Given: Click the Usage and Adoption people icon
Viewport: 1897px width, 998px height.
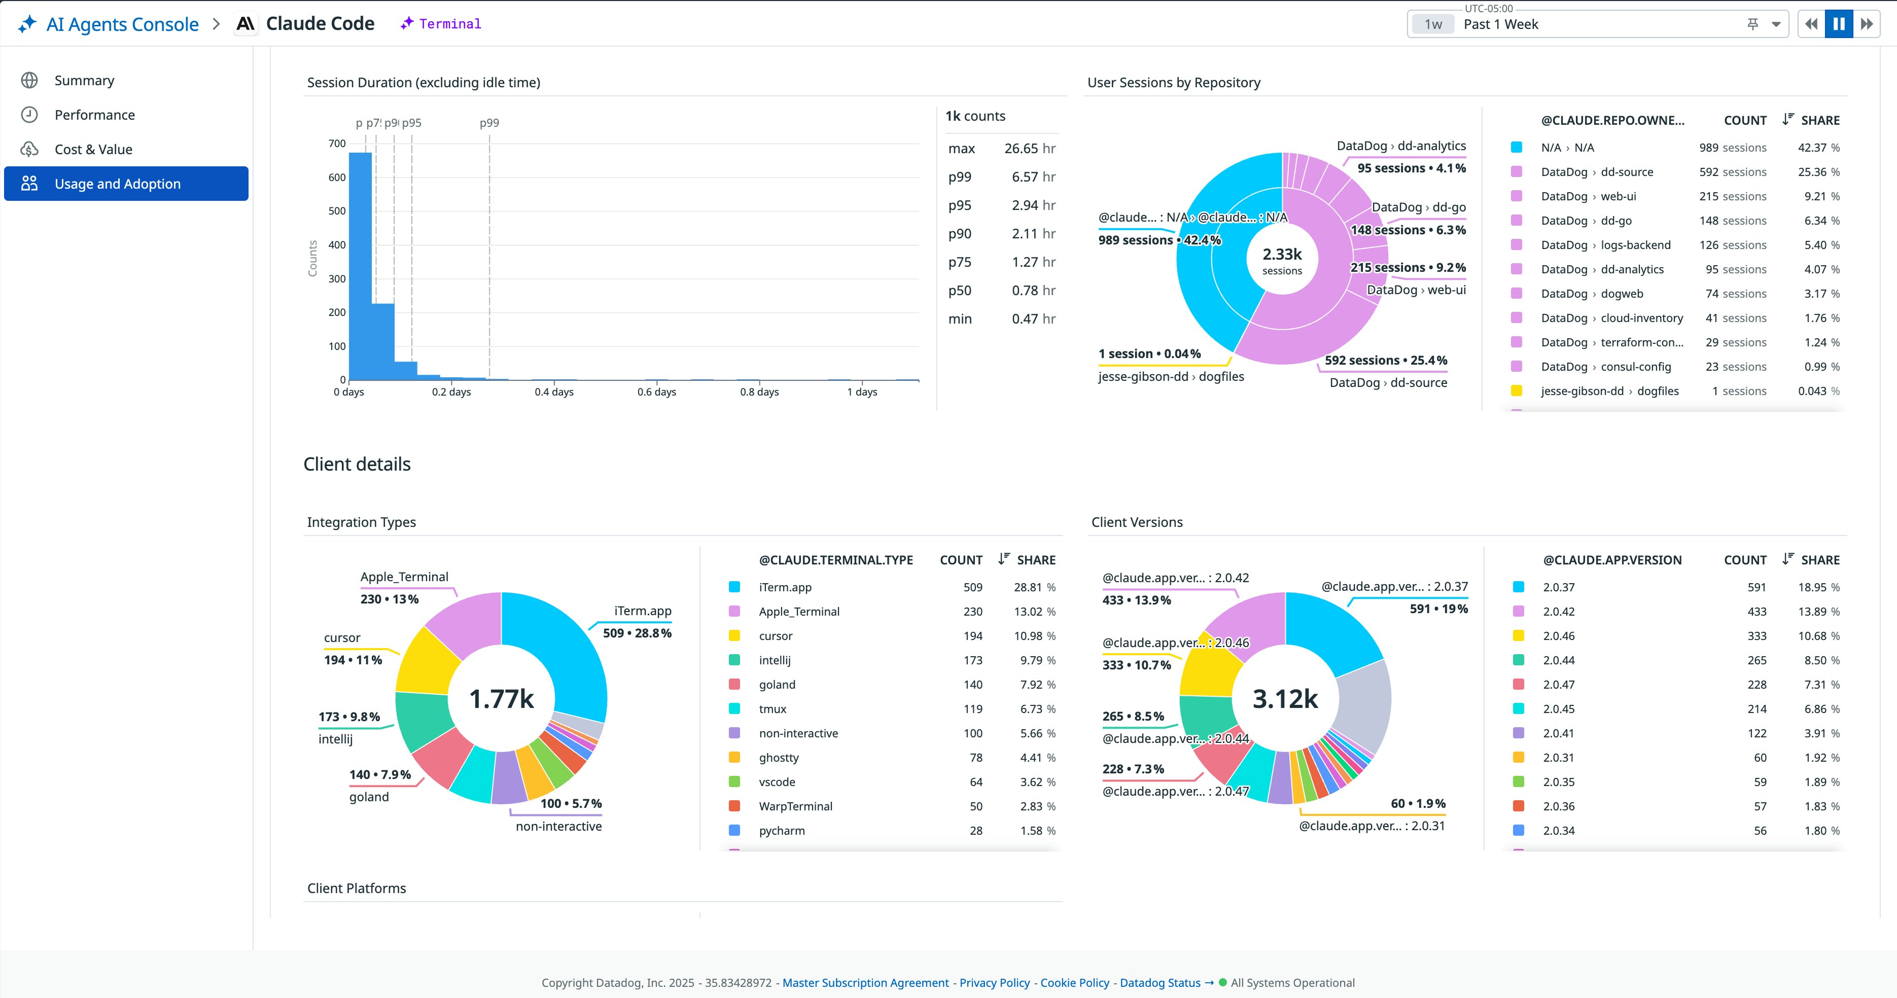Looking at the screenshot, I should tap(30, 184).
